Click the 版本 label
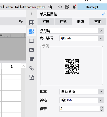 coord(43,92)
